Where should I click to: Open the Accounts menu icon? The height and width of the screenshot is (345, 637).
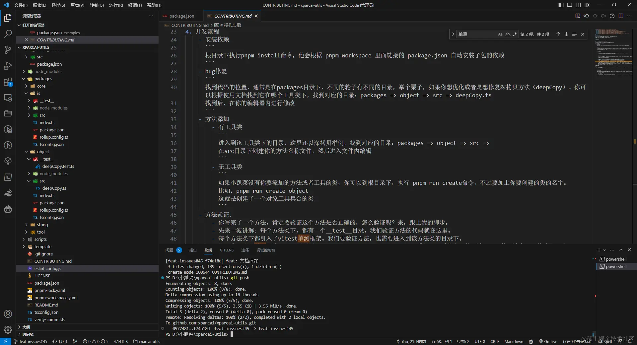pyautogui.click(x=8, y=314)
